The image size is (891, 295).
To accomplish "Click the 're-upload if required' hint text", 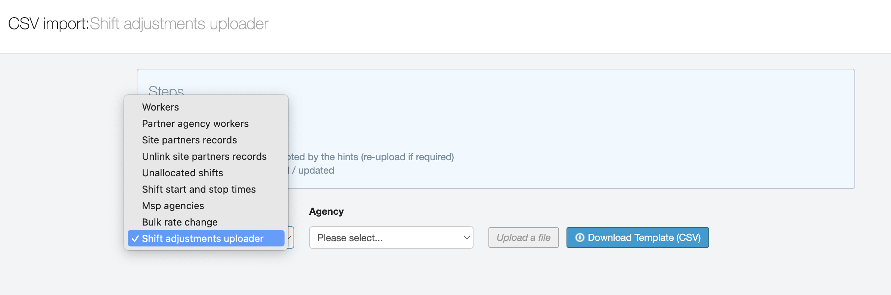I will point(407,157).
